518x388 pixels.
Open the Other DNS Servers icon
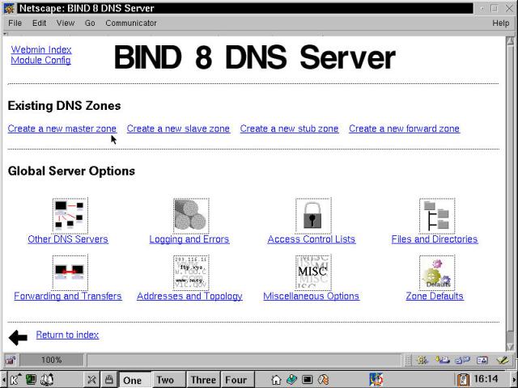click(x=69, y=215)
